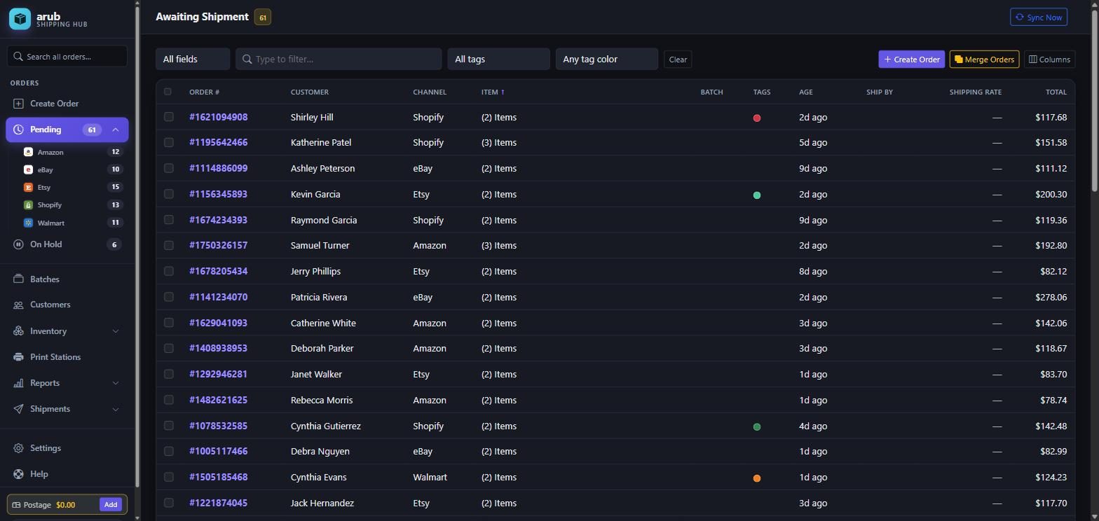The height and width of the screenshot is (521, 1099).
Task: Click the Print Stations printer icon
Action: pos(18,357)
